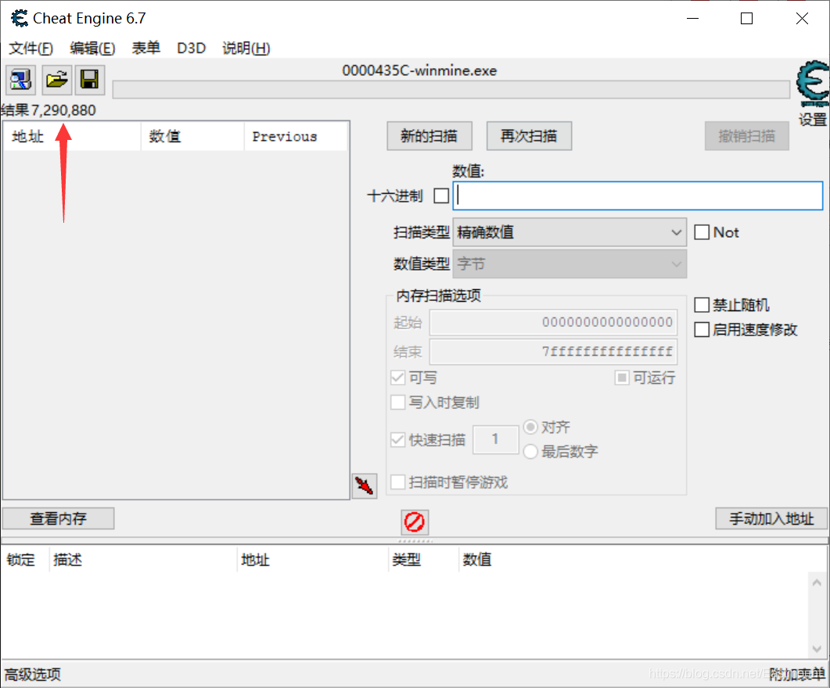Click the red no-entry clear list icon
The image size is (830, 688).
pos(415,522)
